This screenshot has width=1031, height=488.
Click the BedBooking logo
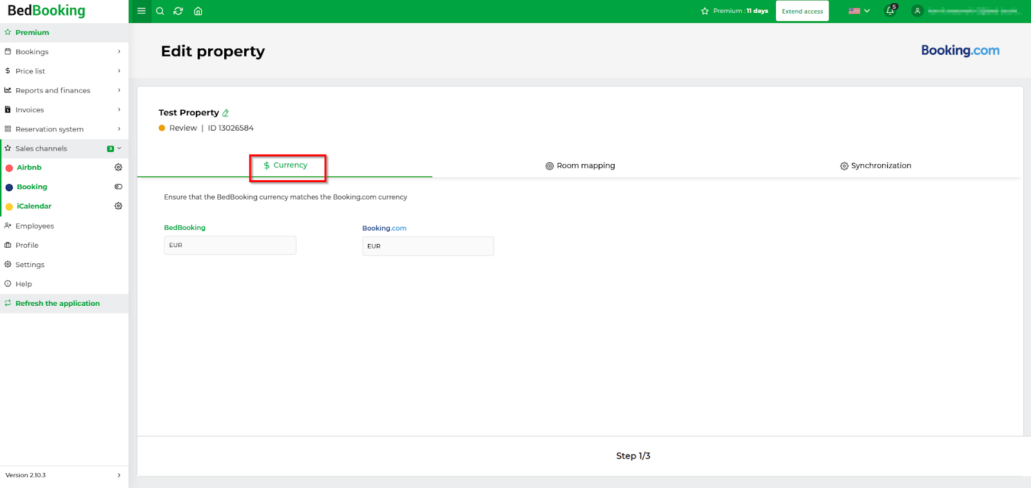tap(46, 11)
